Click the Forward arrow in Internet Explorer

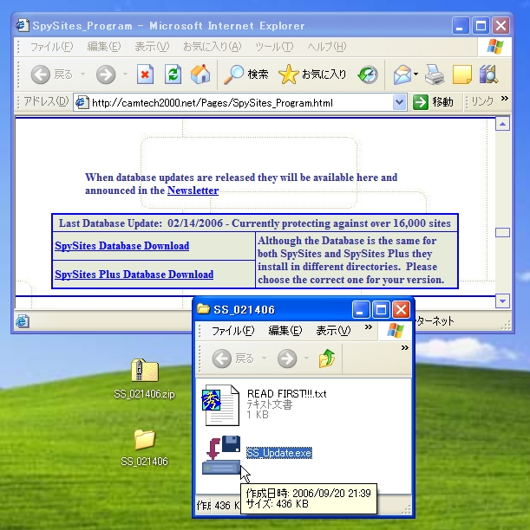106,74
